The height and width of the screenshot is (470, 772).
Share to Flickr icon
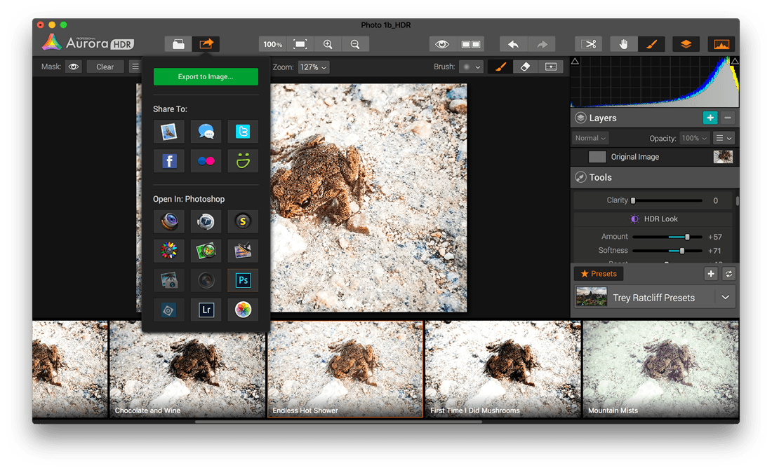point(206,161)
